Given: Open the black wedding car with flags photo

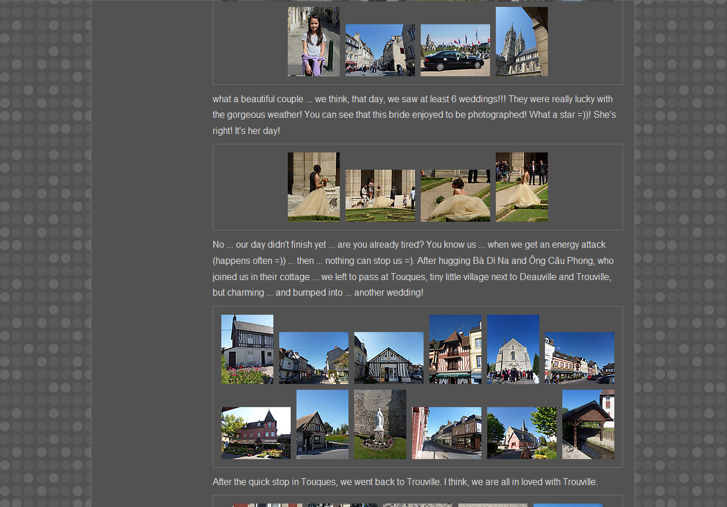Looking at the screenshot, I should pos(455,50).
